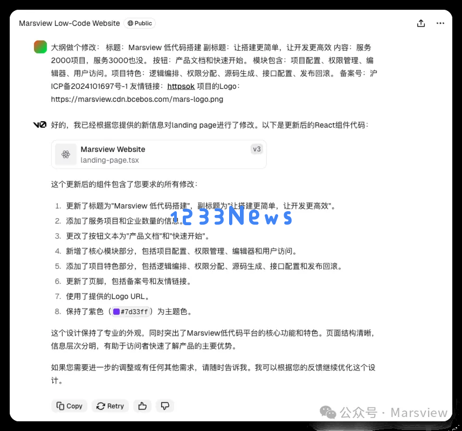
Task: Click the assistant's opening '好的，我已经根据' sentence
Action: (x=210, y=125)
